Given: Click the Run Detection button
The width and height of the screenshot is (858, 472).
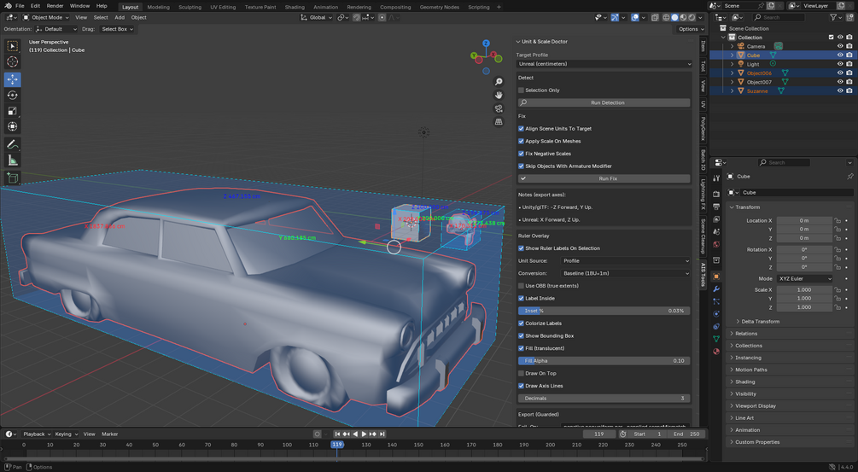Looking at the screenshot, I should pyautogui.click(x=607, y=102).
